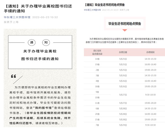Click the article title 关于办理毕业离校图书归还手续的通知

38,8
